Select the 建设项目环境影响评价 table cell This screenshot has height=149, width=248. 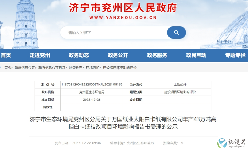tap(180, 92)
